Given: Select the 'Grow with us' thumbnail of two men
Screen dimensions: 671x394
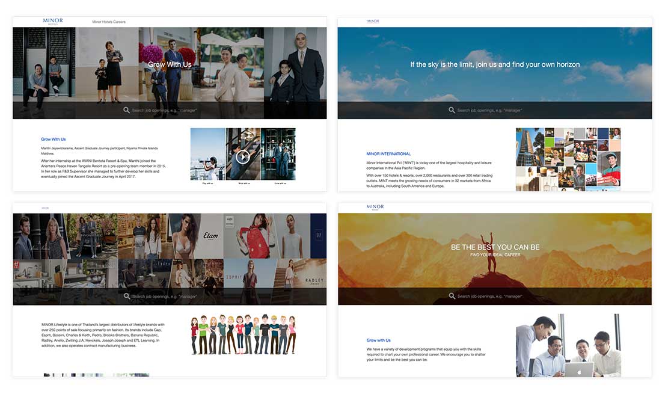Looking at the screenshot, I should pyautogui.click(x=278, y=155).
